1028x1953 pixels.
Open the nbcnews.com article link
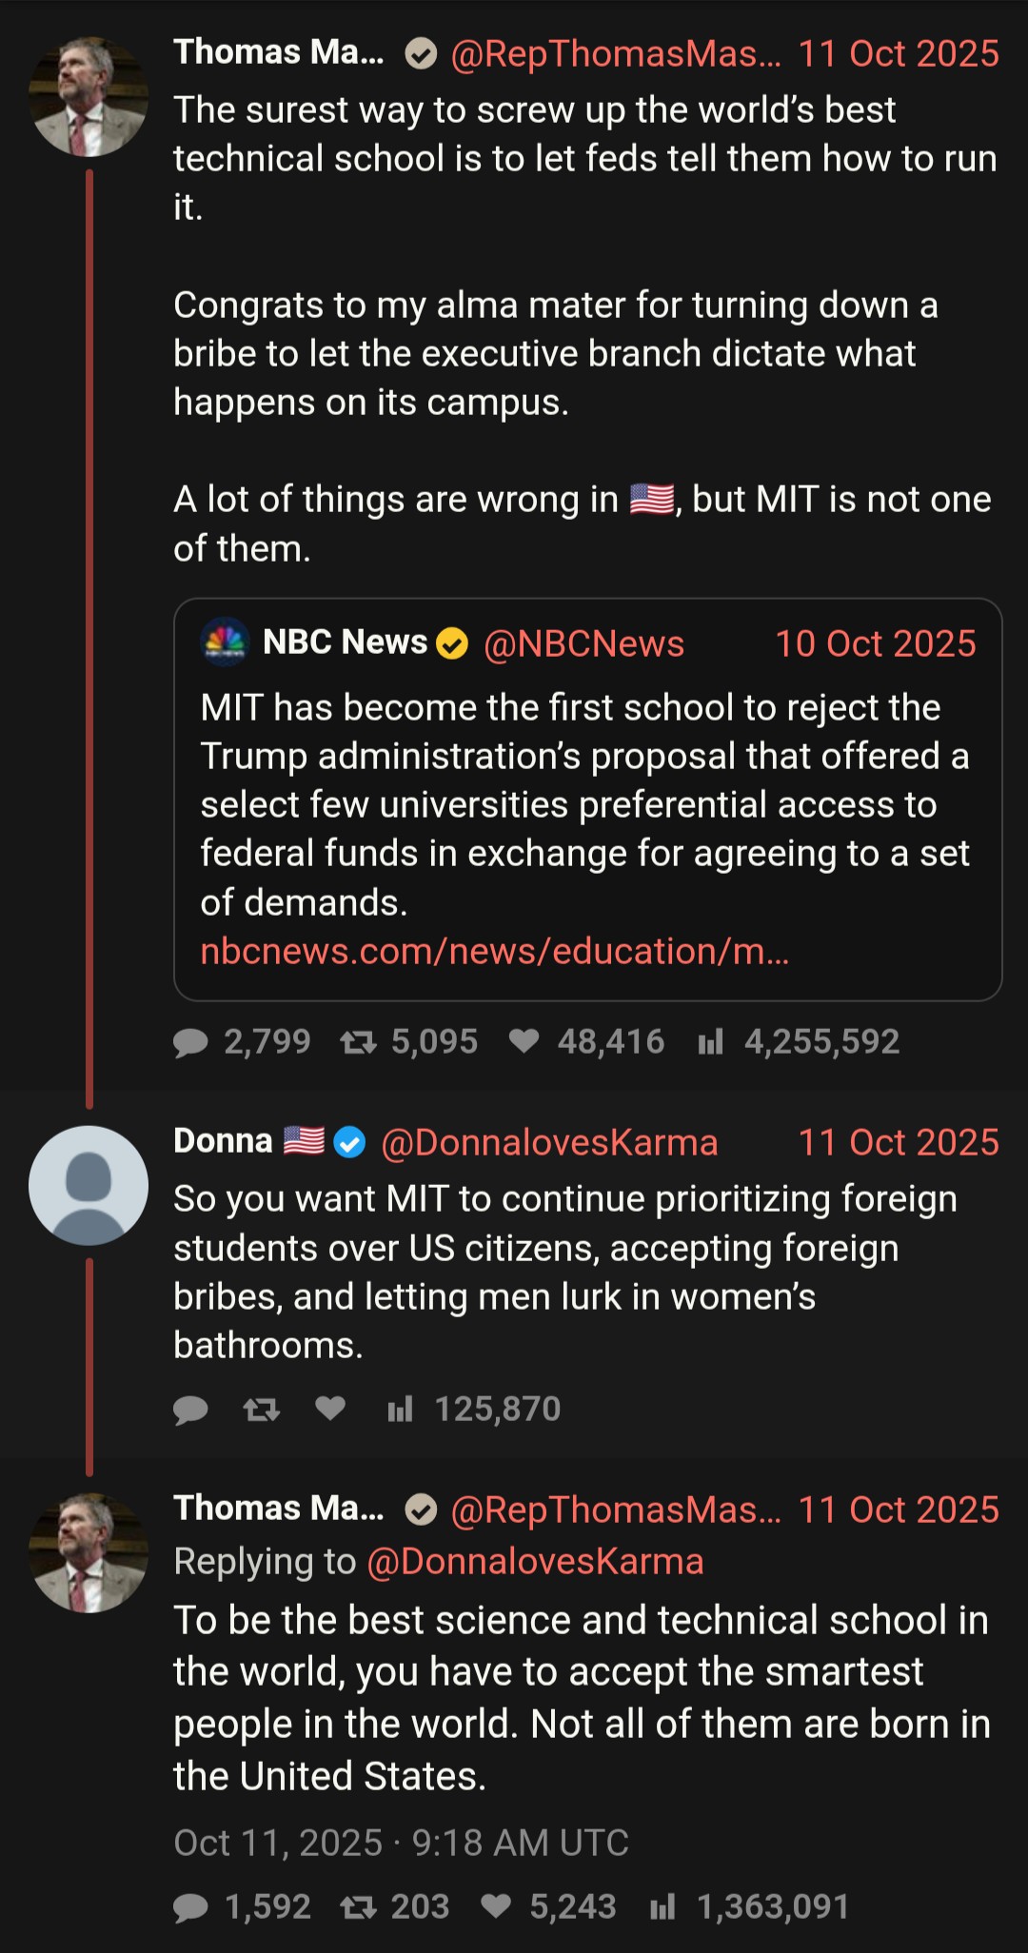[495, 951]
